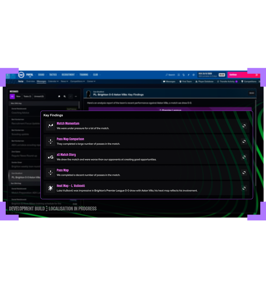The width and height of the screenshot is (266, 288).
Task: Select the Scouting update message
Action: click(x=25, y=132)
